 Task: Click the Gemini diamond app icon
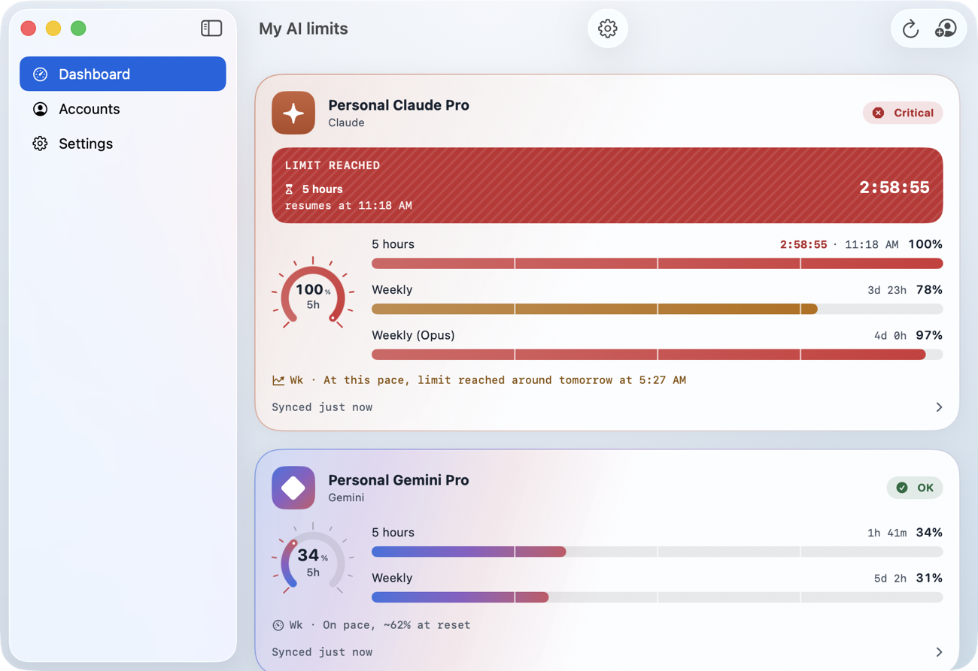click(x=293, y=488)
